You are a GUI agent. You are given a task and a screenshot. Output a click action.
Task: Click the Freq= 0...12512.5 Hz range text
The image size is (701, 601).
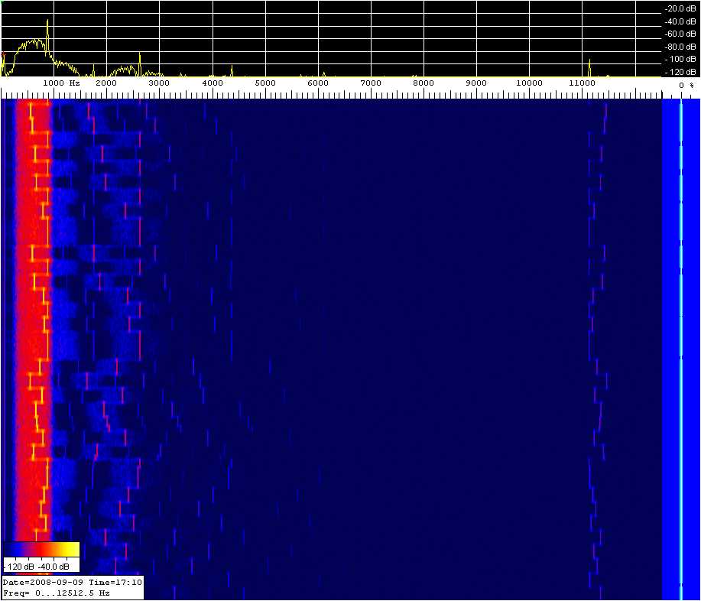[x=57, y=593]
